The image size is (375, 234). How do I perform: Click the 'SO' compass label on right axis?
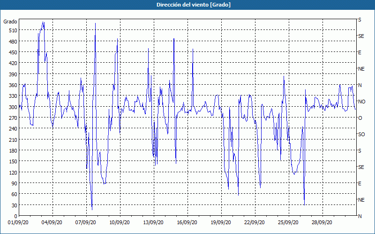coord(361,134)
